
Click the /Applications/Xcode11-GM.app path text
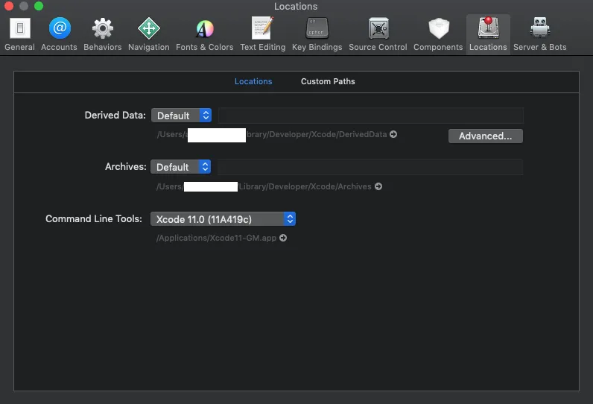[x=216, y=238]
